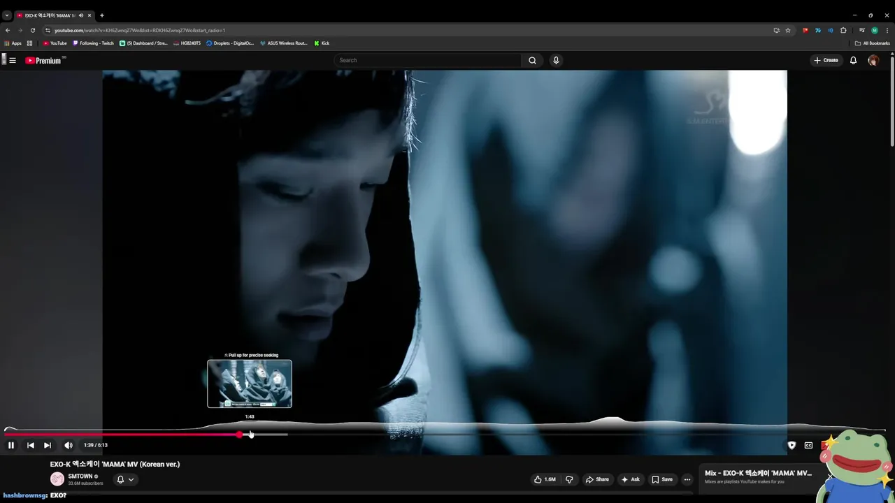This screenshot has width=895, height=503.
Task: Close the EXO-K MAMA tab
Action: [89, 15]
